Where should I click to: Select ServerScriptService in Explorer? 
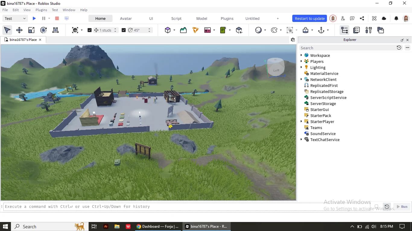(328, 97)
